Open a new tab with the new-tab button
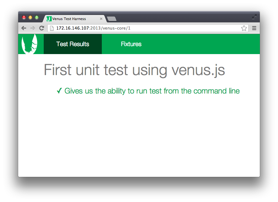Viewport: 278px width, 202px height. tap(112, 19)
